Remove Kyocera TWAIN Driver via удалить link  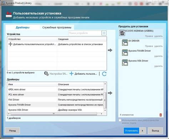(x=158, y=56)
